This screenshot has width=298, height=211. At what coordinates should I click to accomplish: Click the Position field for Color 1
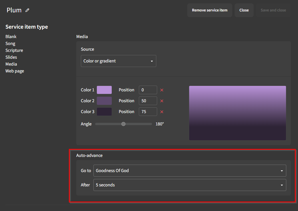tap(148, 90)
